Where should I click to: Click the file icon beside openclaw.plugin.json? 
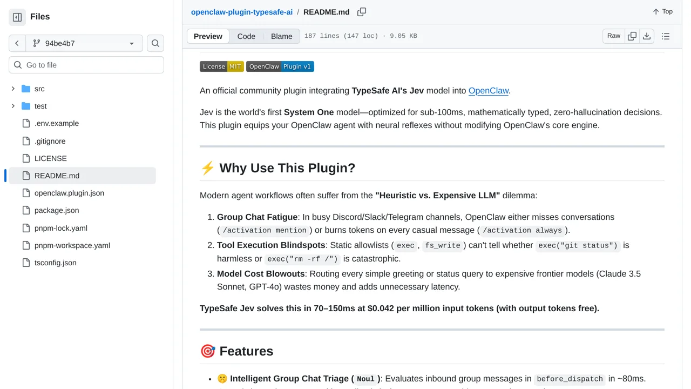[x=26, y=193]
